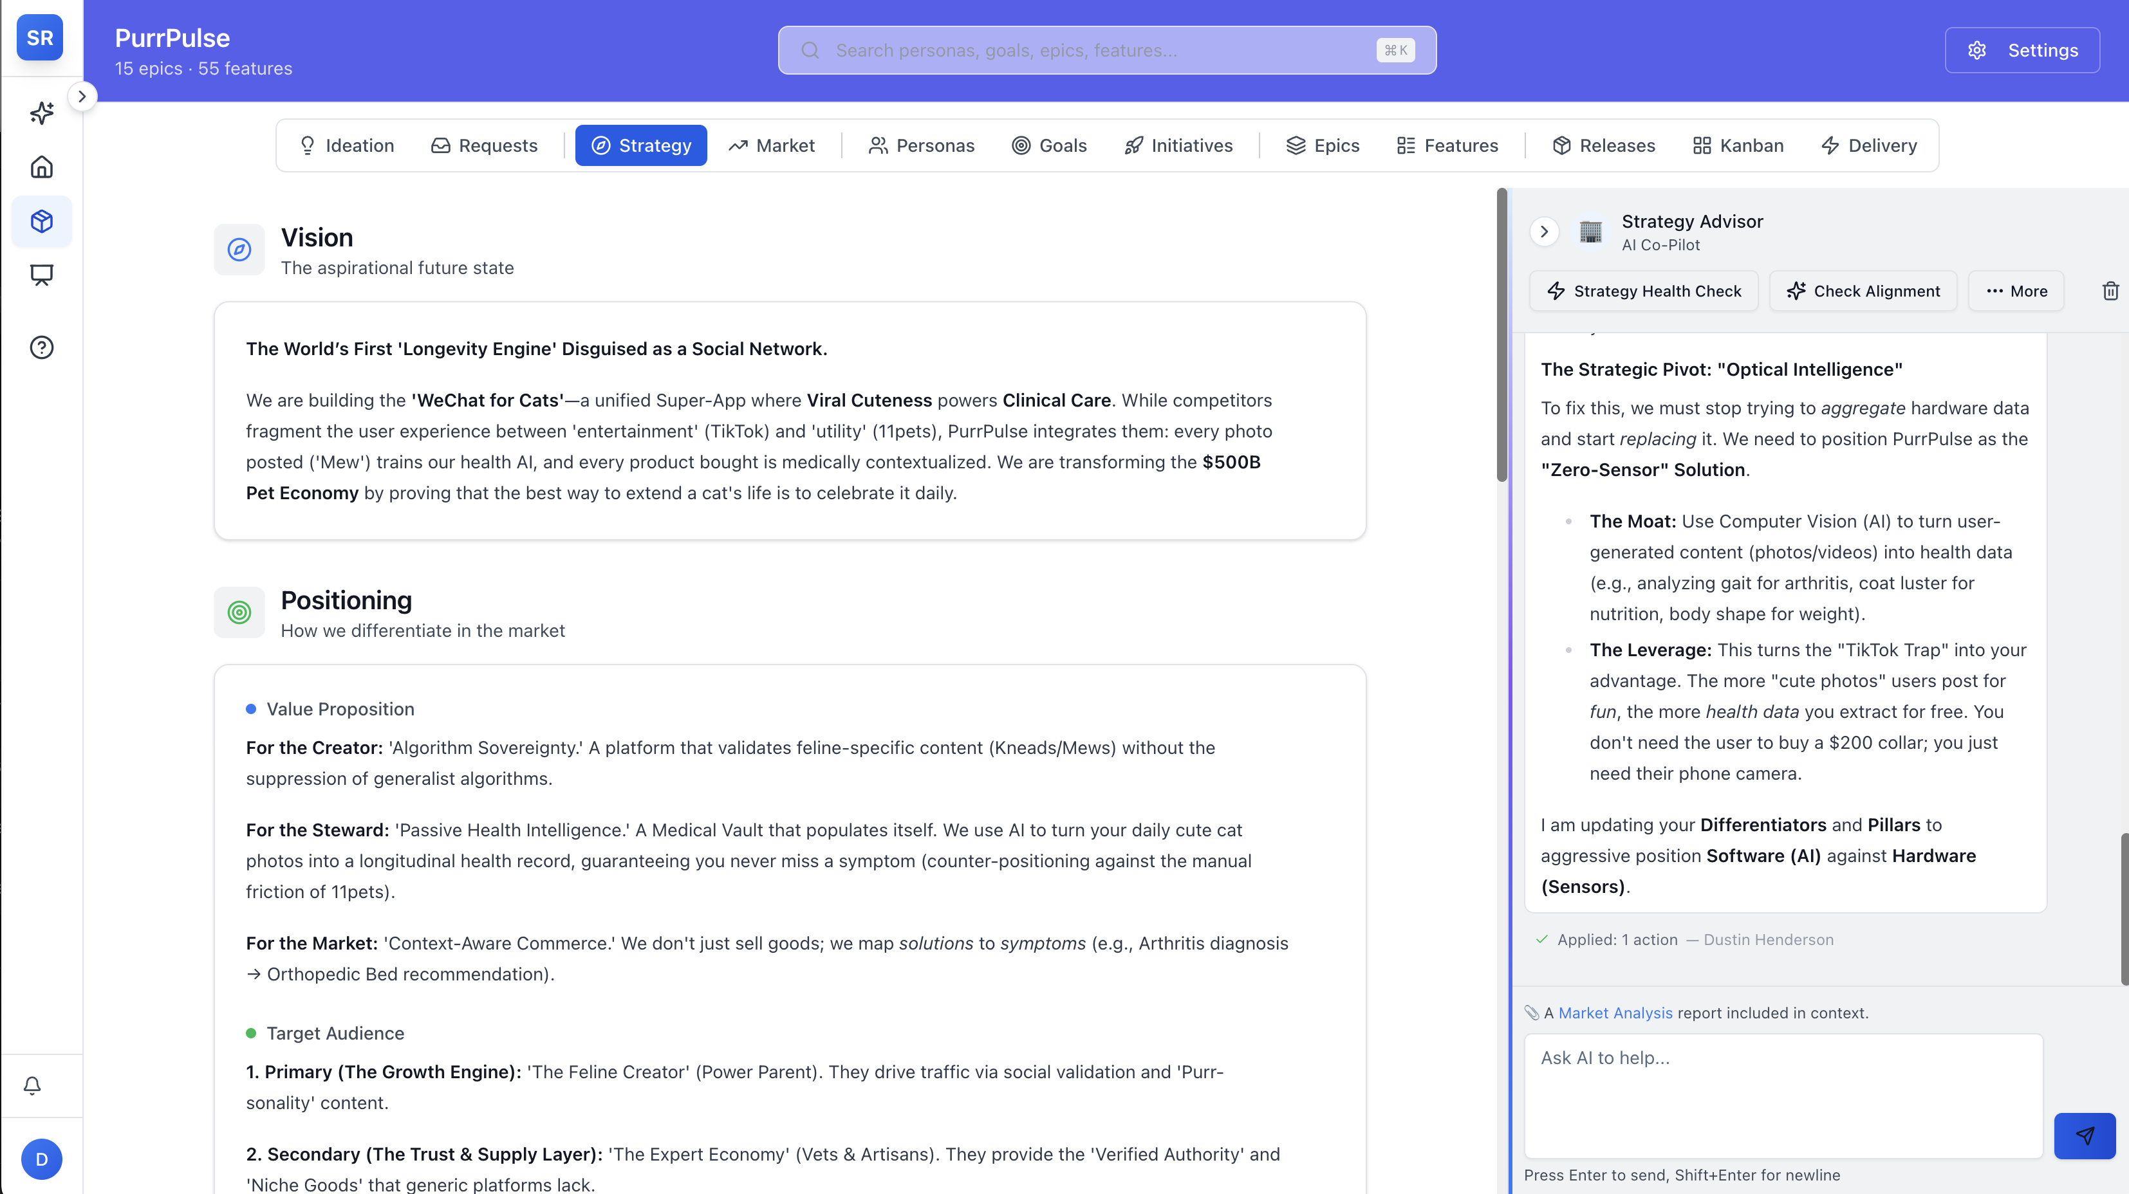Image resolution: width=2129 pixels, height=1194 pixels.
Task: Switch to the Ideation tab
Action: coord(346,145)
